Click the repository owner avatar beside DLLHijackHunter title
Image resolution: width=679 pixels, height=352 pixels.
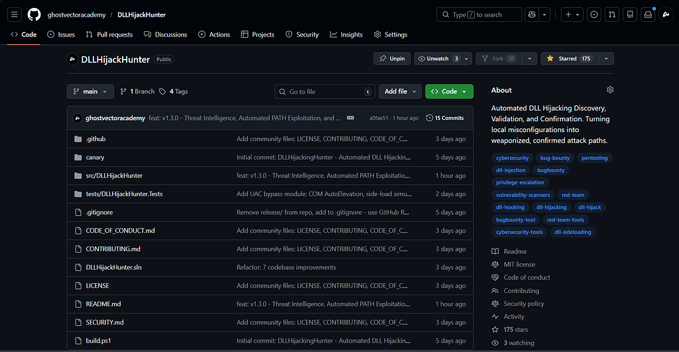click(x=72, y=59)
